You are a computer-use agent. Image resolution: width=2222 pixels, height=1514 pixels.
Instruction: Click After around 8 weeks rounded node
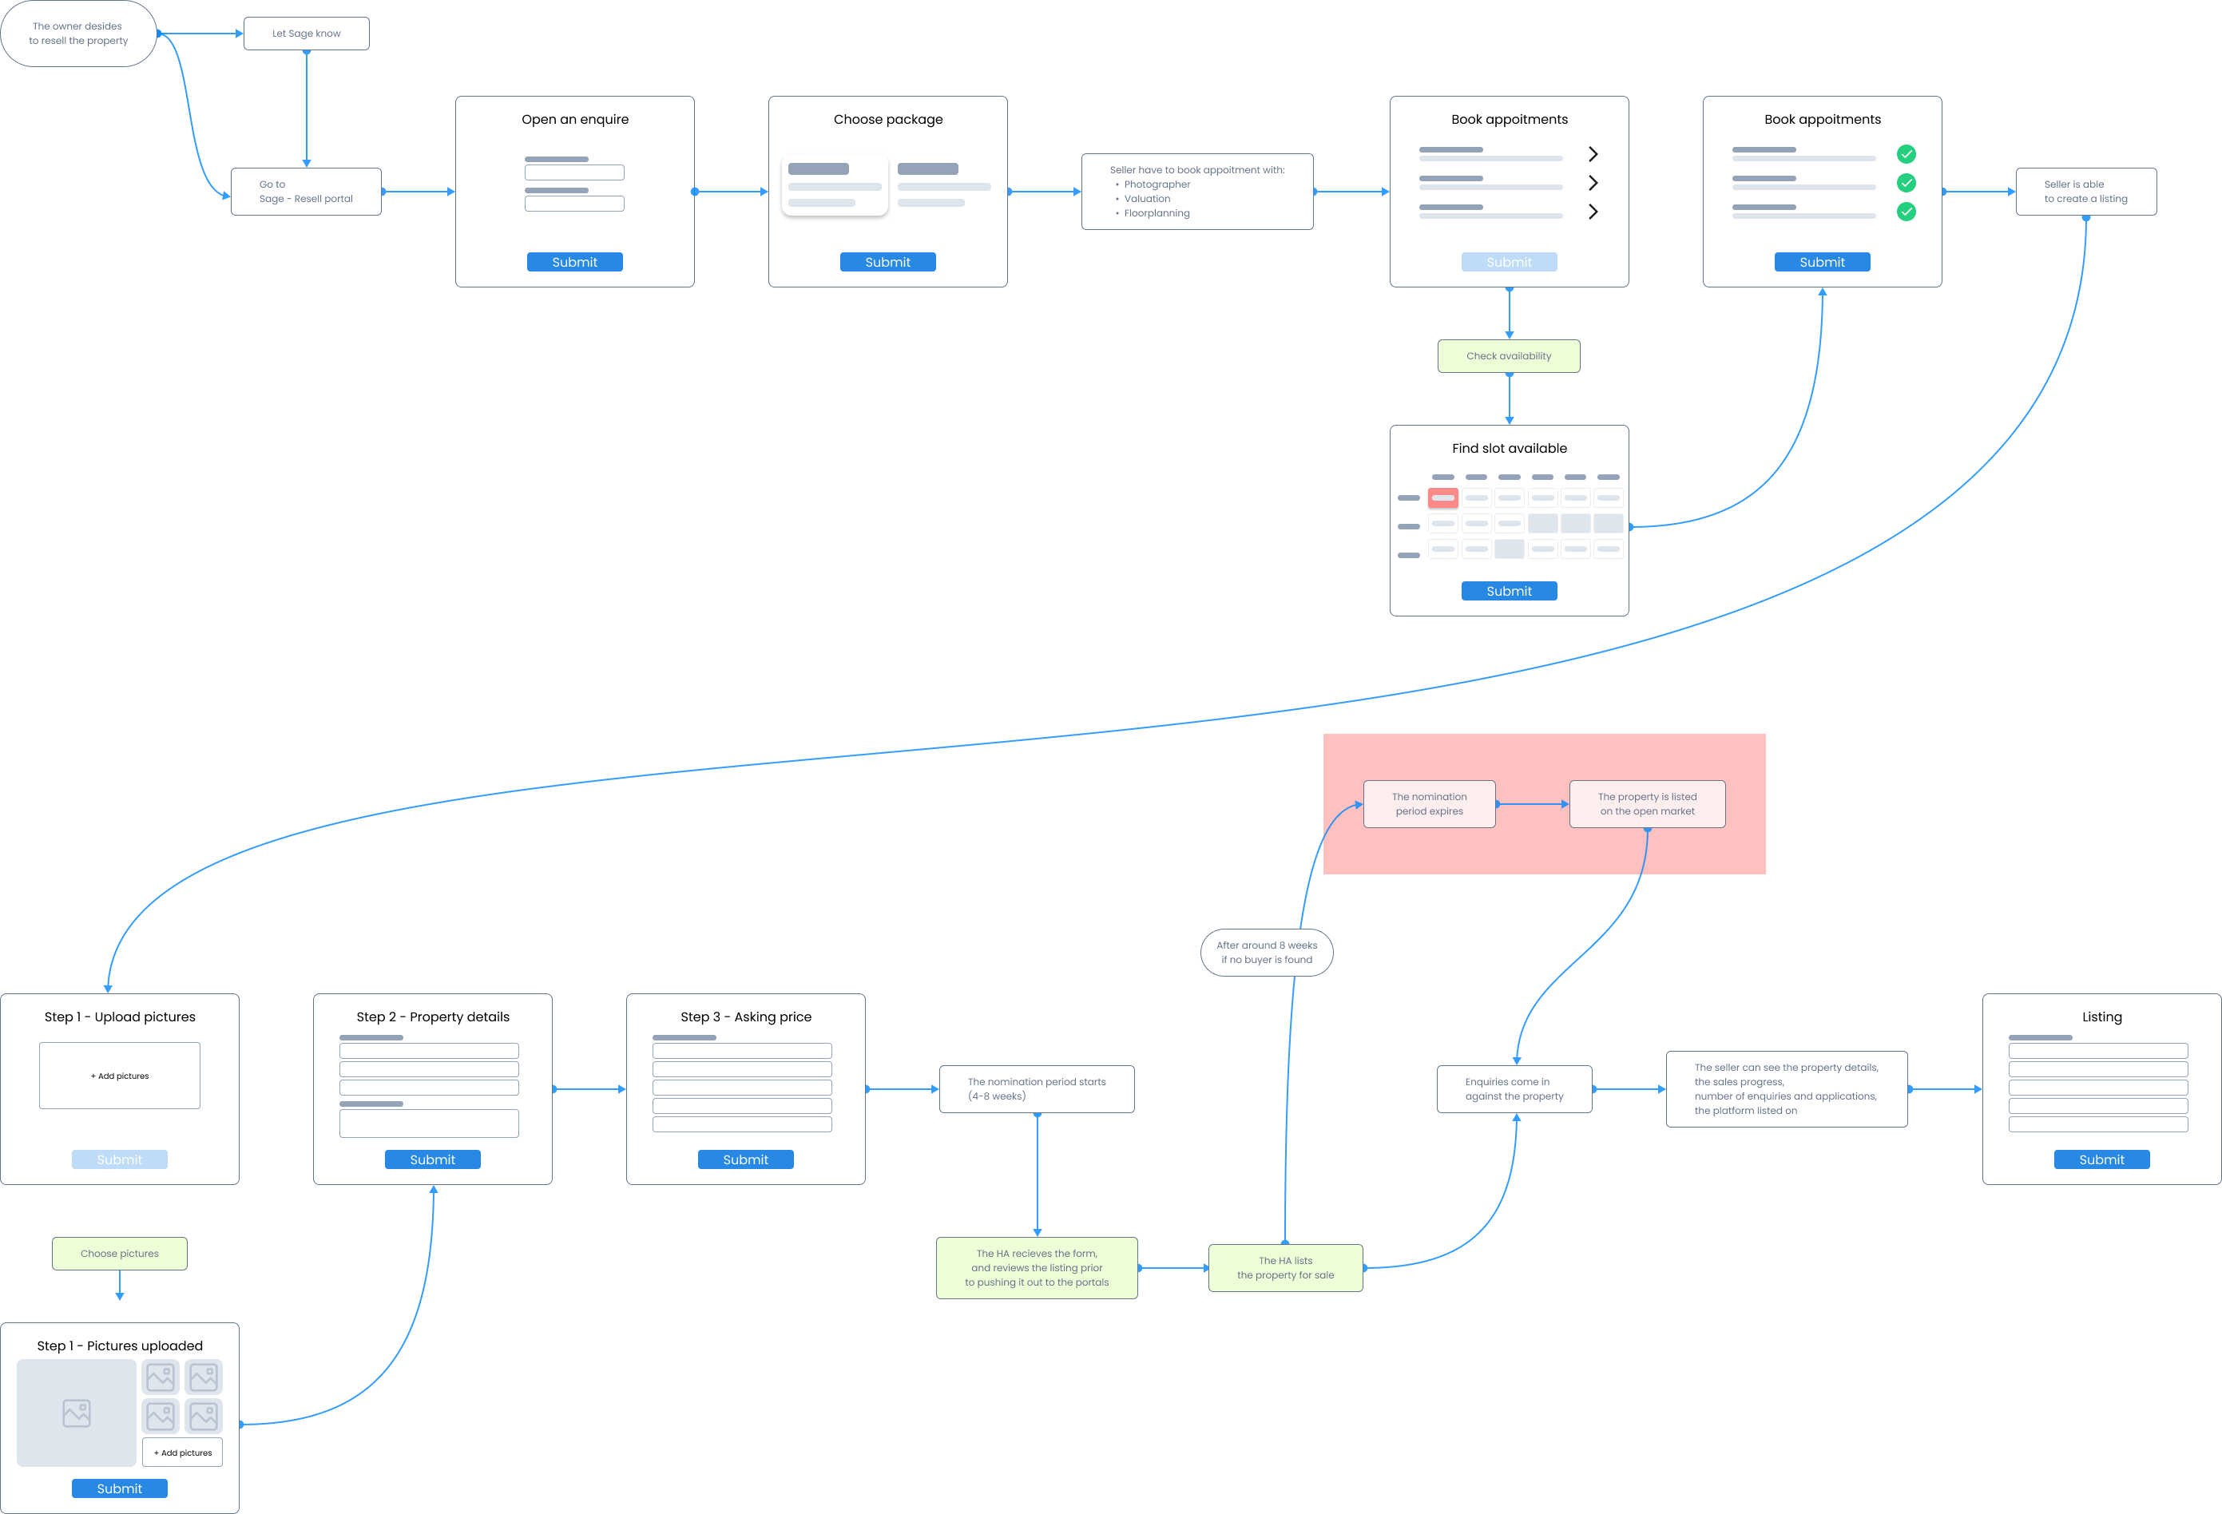pyautogui.click(x=1267, y=952)
